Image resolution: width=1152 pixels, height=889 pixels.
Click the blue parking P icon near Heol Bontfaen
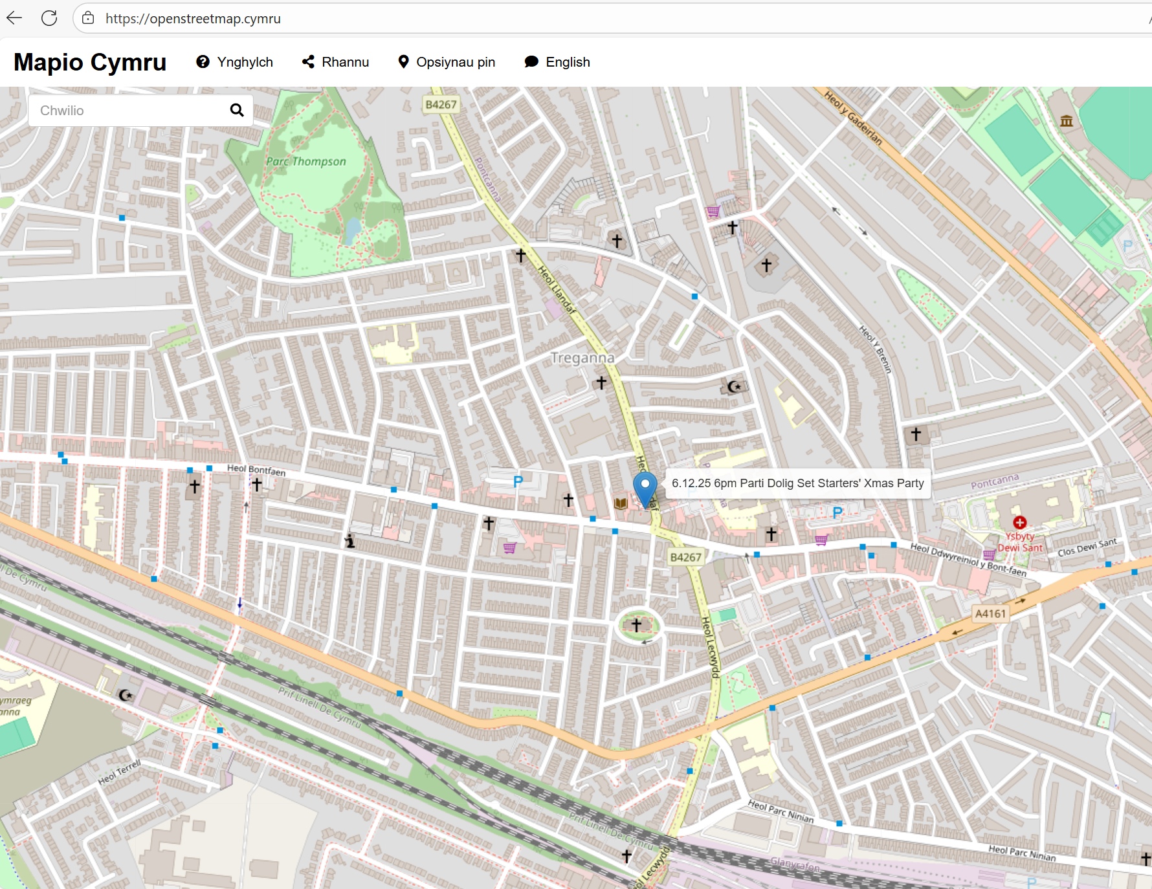[x=518, y=481]
